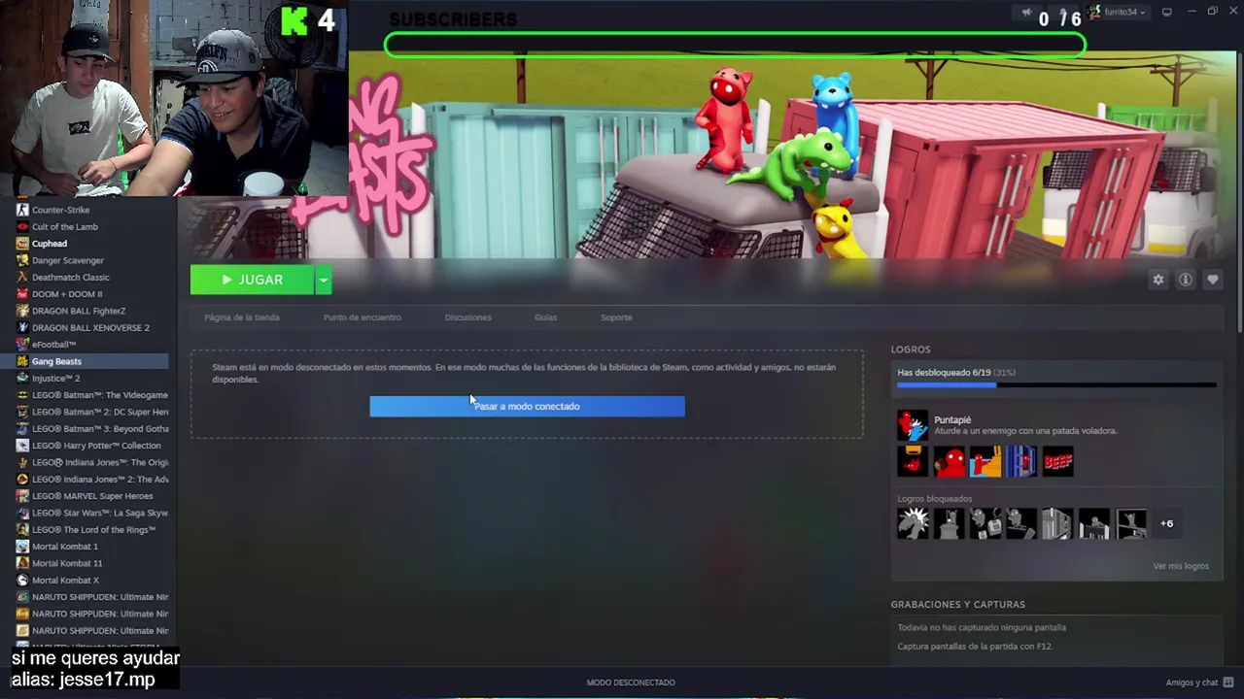Show game info with the circled i icon
Viewport: 1244px width, 699px height.
tap(1186, 280)
